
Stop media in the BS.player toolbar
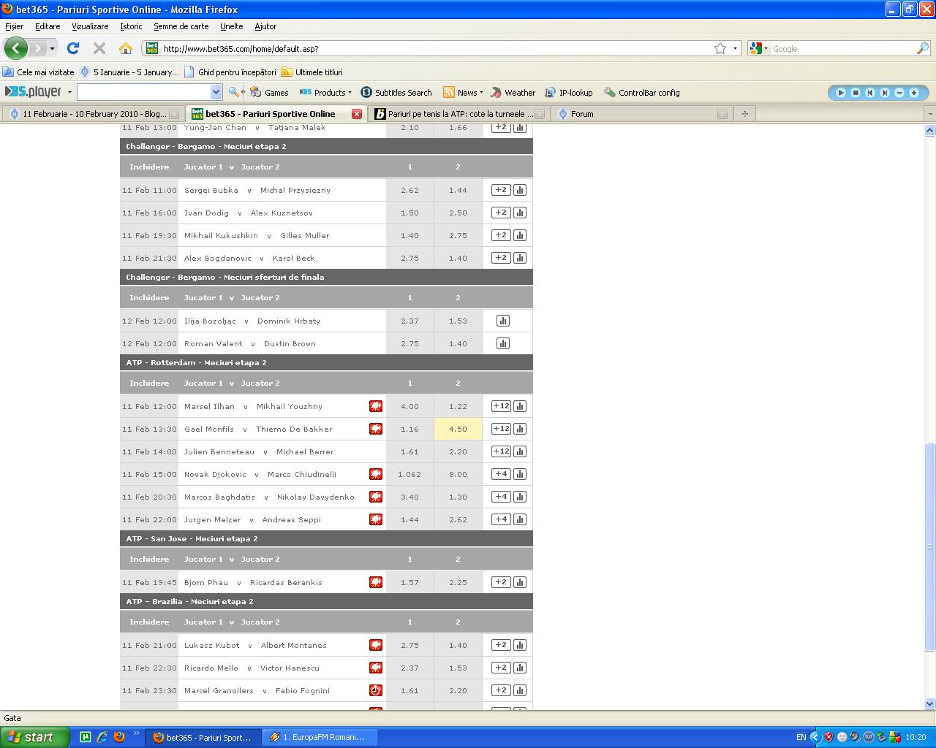(x=856, y=93)
